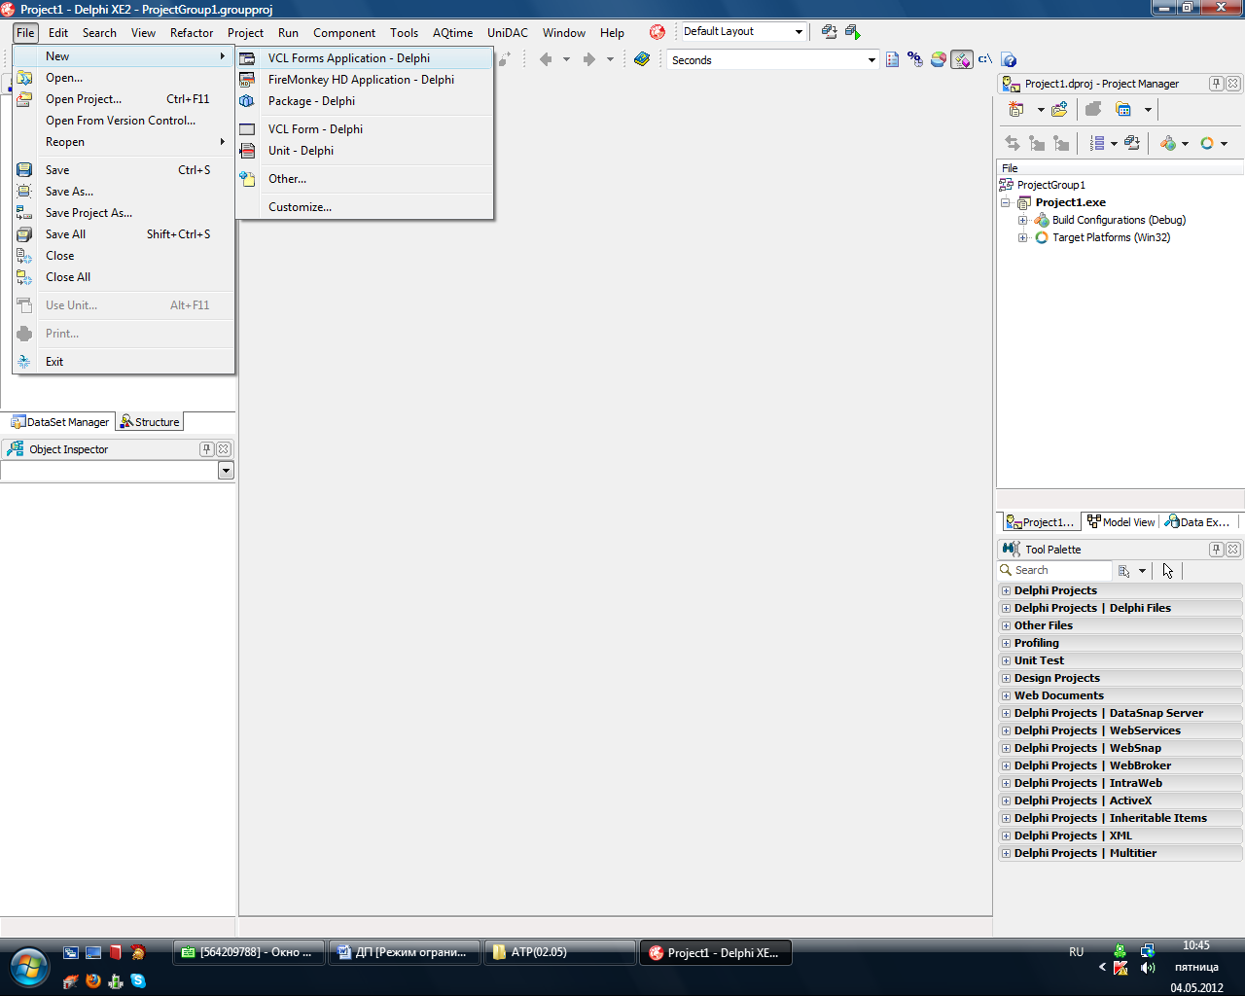Click the report list icon beside Seconds
1245x996 pixels.
coord(893,60)
